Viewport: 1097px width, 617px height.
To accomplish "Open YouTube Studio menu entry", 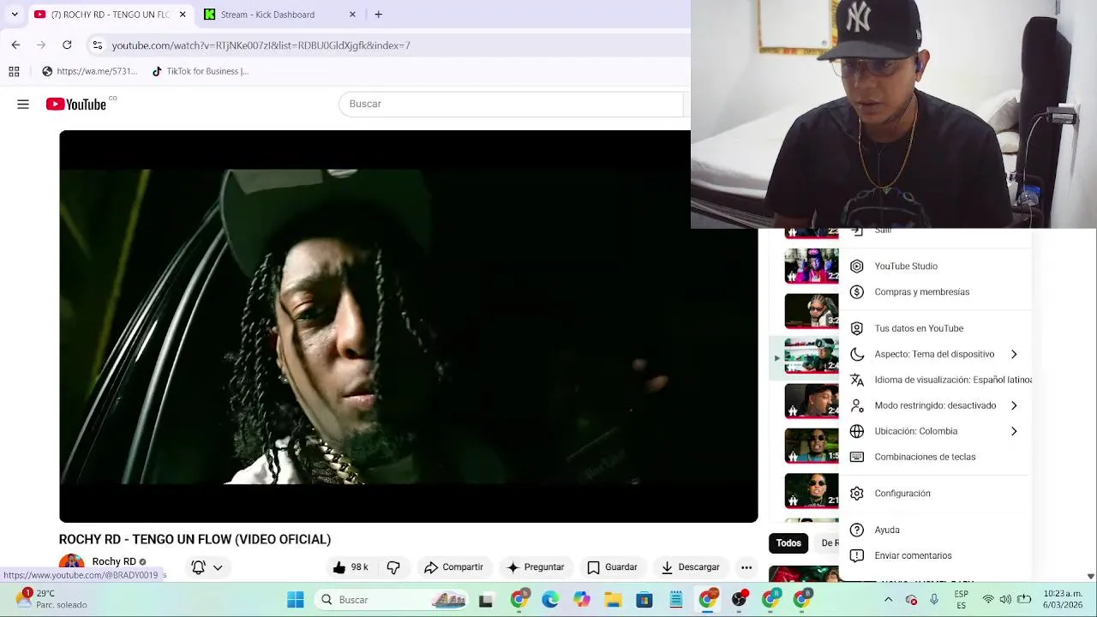I will click(x=935, y=266).
